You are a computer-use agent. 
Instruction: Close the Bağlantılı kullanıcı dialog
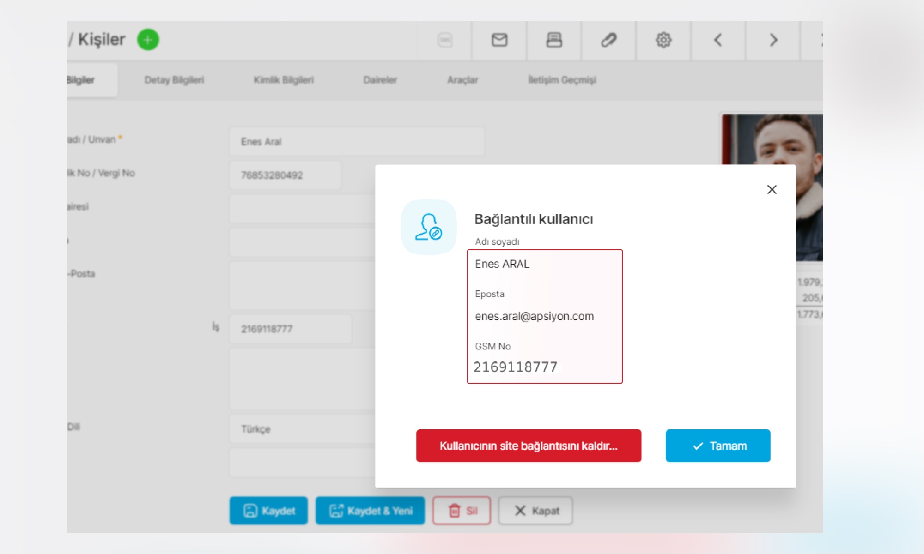click(x=772, y=190)
